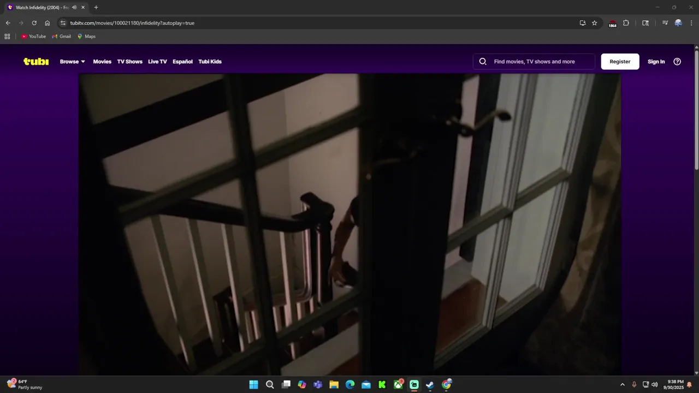699x393 pixels.
Task: Open Steam from taskbar
Action: (x=430, y=385)
